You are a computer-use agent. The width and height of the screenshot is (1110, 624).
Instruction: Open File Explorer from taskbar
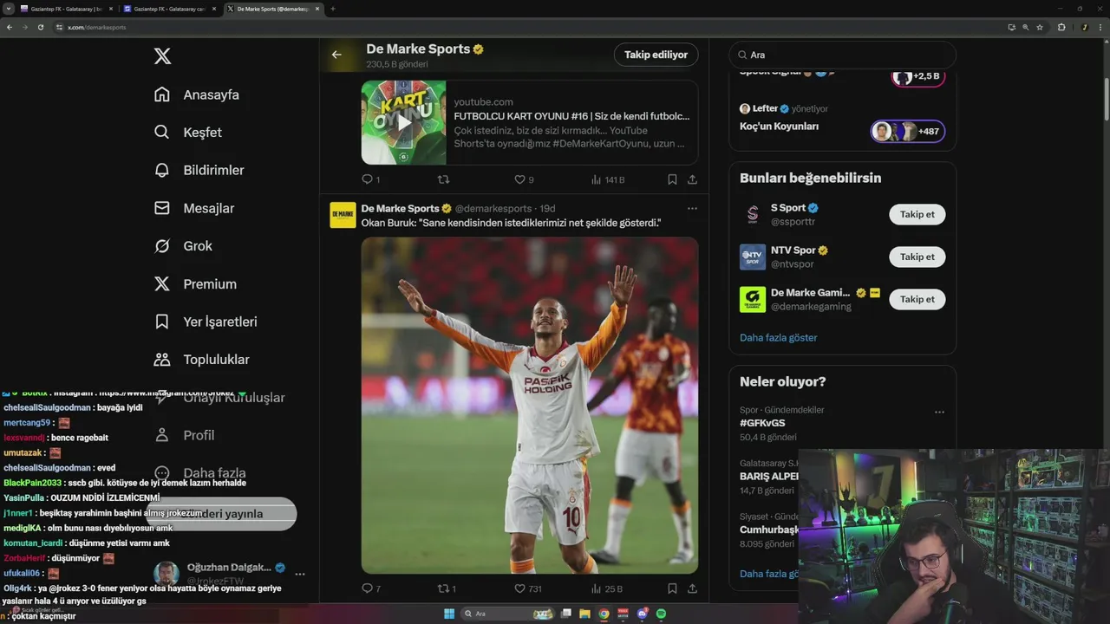click(585, 614)
